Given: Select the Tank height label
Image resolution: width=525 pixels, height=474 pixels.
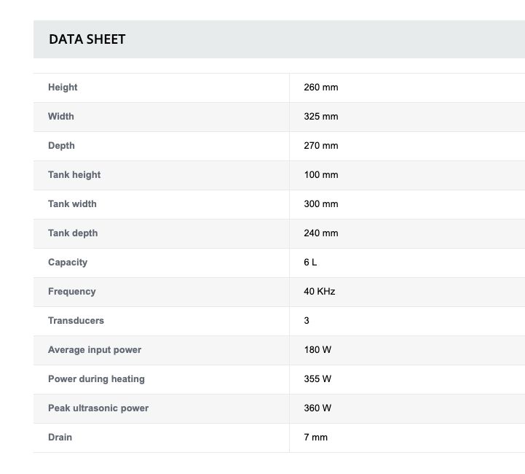Looking at the screenshot, I should [74, 175].
